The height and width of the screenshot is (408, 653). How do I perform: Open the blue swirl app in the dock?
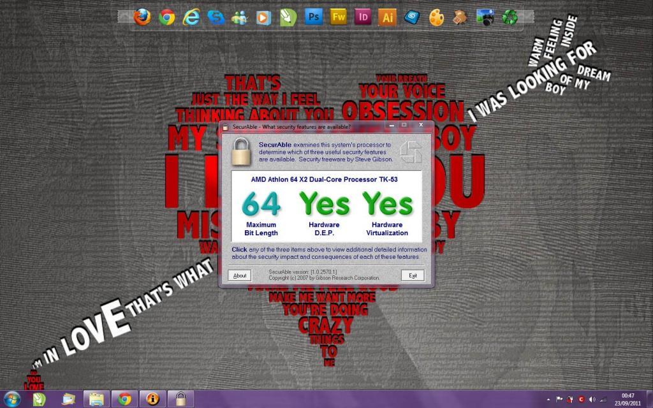coord(412,17)
